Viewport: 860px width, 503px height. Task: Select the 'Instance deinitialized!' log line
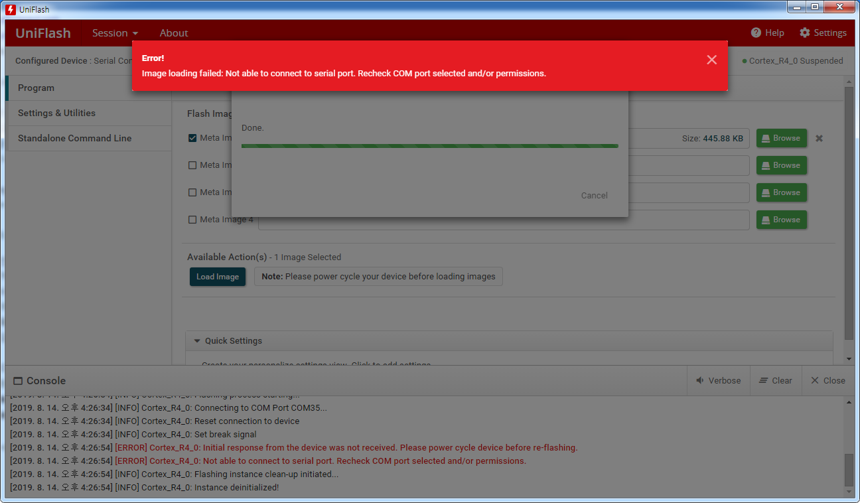point(145,487)
